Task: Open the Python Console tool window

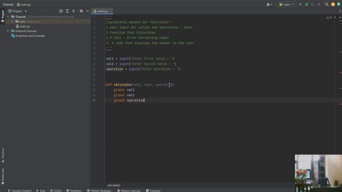Action: click(129, 190)
